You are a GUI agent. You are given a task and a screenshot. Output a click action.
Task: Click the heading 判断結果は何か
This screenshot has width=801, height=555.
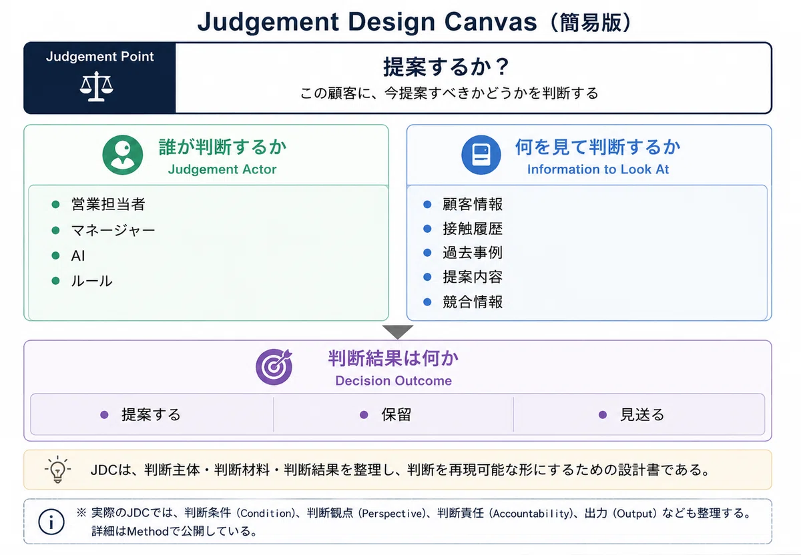pyautogui.click(x=393, y=358)
